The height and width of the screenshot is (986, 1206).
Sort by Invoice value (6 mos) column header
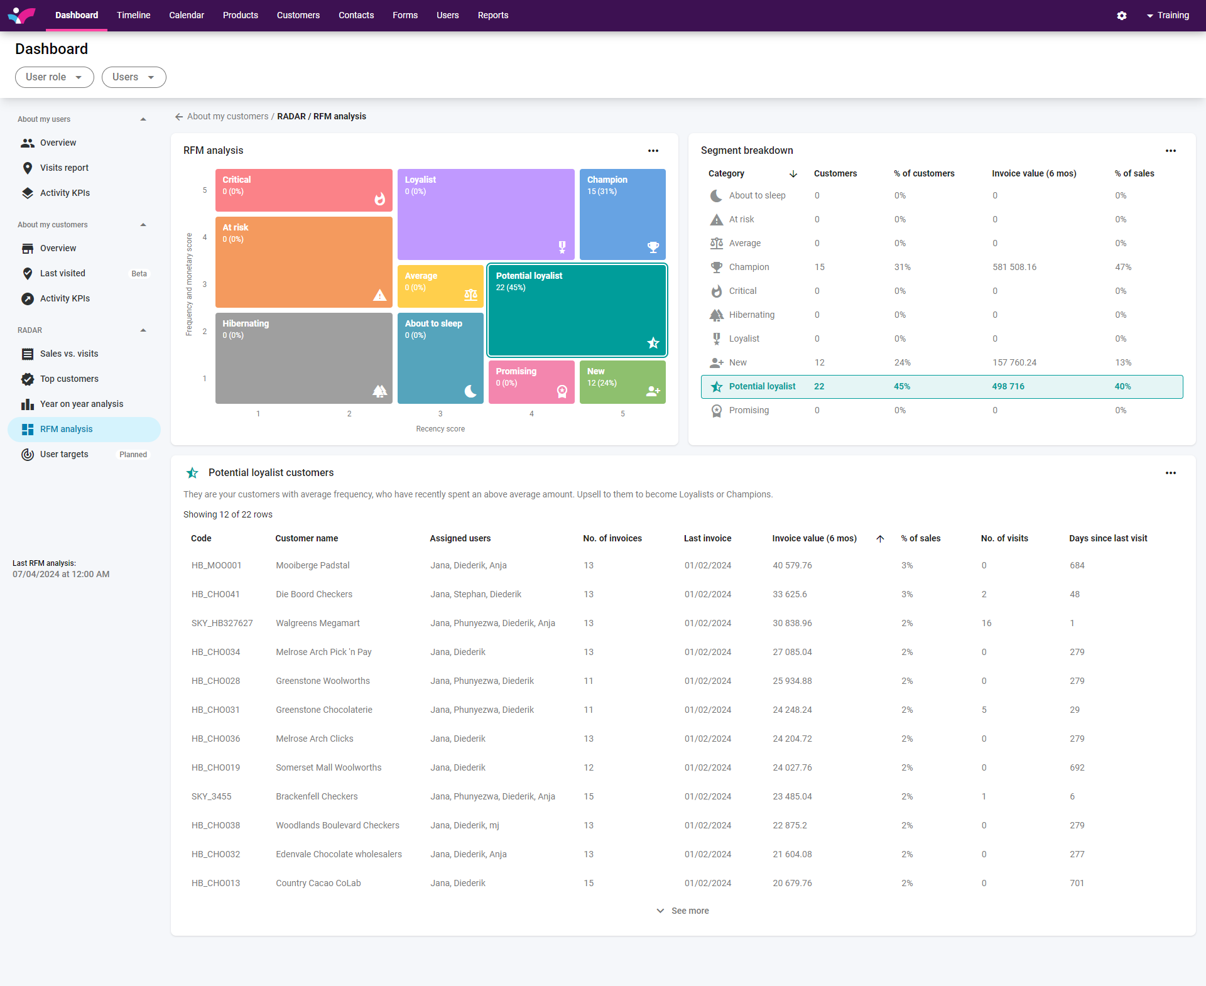tap(814, 538)
